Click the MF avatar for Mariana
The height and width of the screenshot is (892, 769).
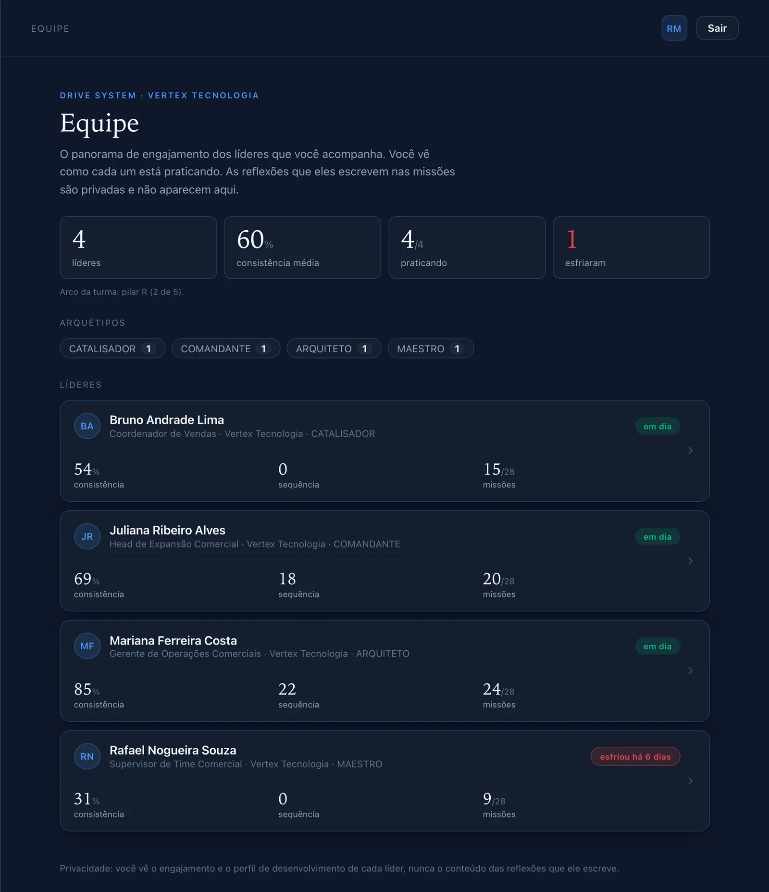(87, 646)
